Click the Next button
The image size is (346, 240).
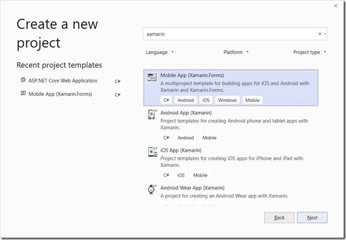coord(312,217)
